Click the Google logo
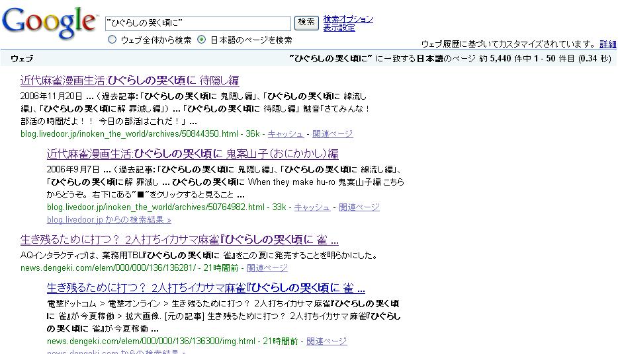The width and height of the screenshot is (618, 354). tap(49, 23)
